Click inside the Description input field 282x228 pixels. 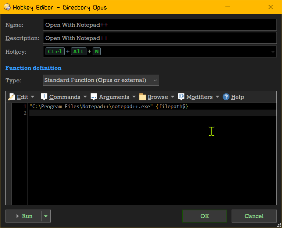(160, 38)
